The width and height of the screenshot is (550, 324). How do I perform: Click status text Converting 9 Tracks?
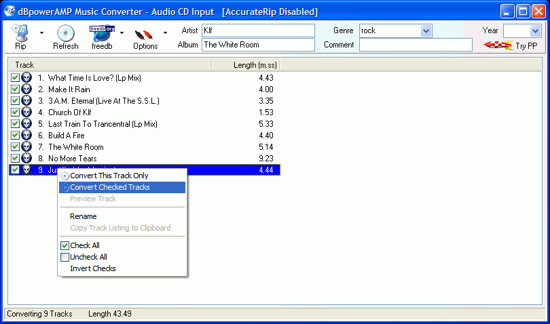point(39,314)
